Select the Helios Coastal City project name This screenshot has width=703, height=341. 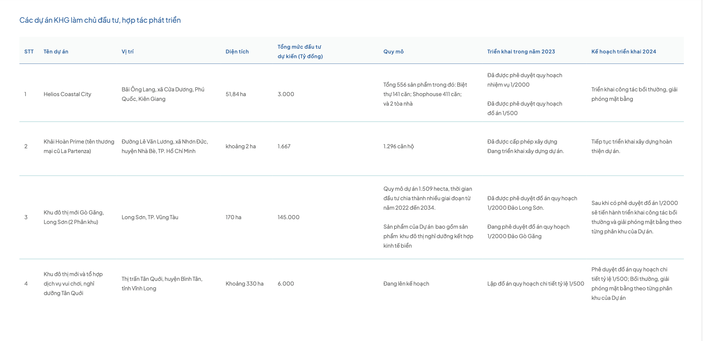[x=67, y=94]
